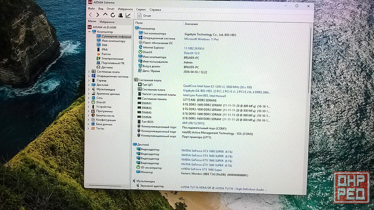
Task: Click the Forward navigation arrow in toolbar
Action: point(98,15)
